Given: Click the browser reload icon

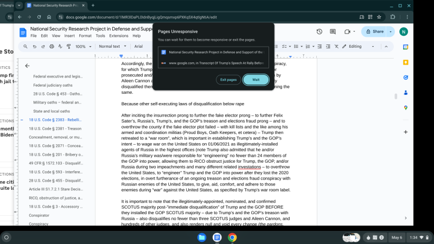Looking at the screenshot, I should [x=39, y=17].
